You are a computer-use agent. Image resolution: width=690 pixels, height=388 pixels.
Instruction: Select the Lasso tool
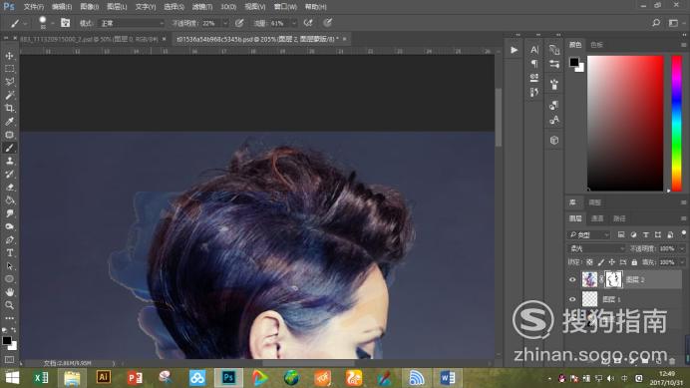click(9, 82)
